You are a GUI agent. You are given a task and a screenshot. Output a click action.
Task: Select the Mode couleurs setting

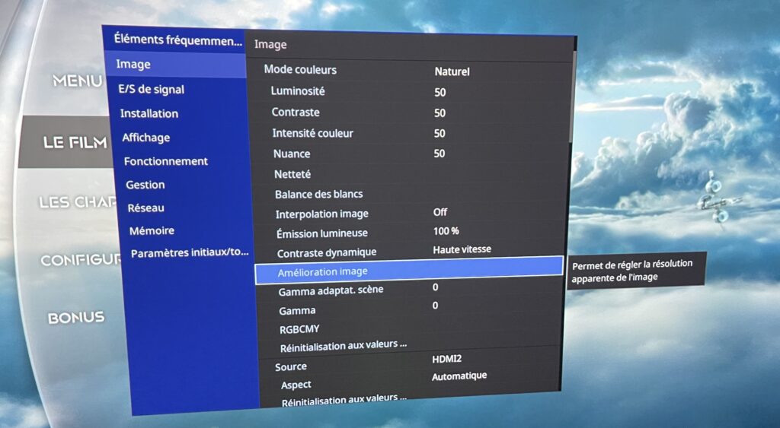point(300,69)
